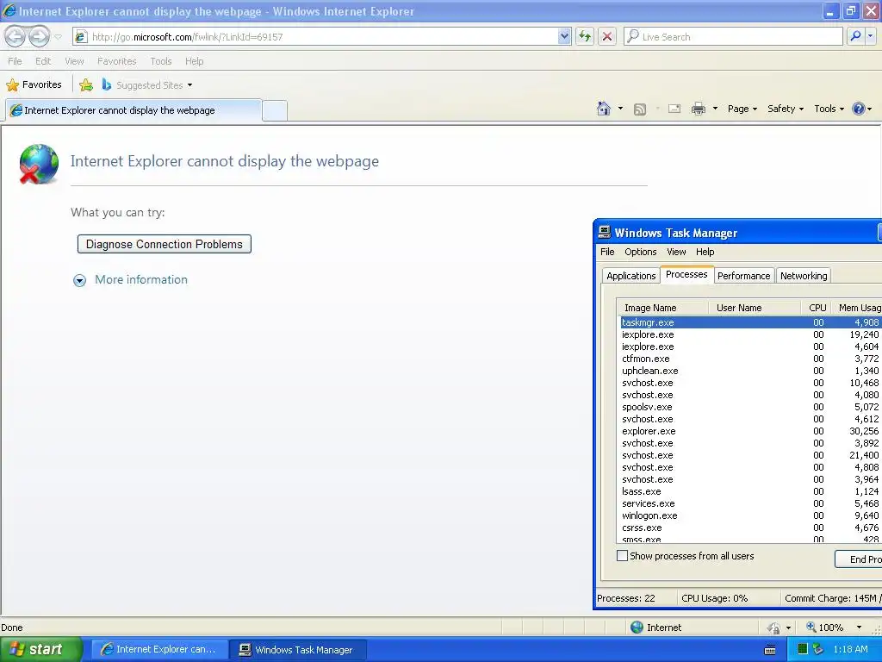Click the Read Mail icon
The width and height of the screenshot is (882, 662).
click(674, 109)
